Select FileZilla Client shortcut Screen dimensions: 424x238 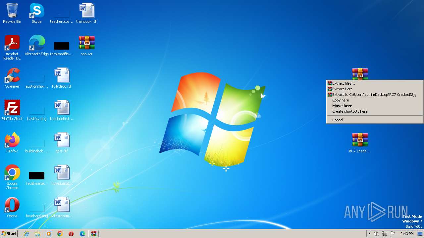(12, 110)
